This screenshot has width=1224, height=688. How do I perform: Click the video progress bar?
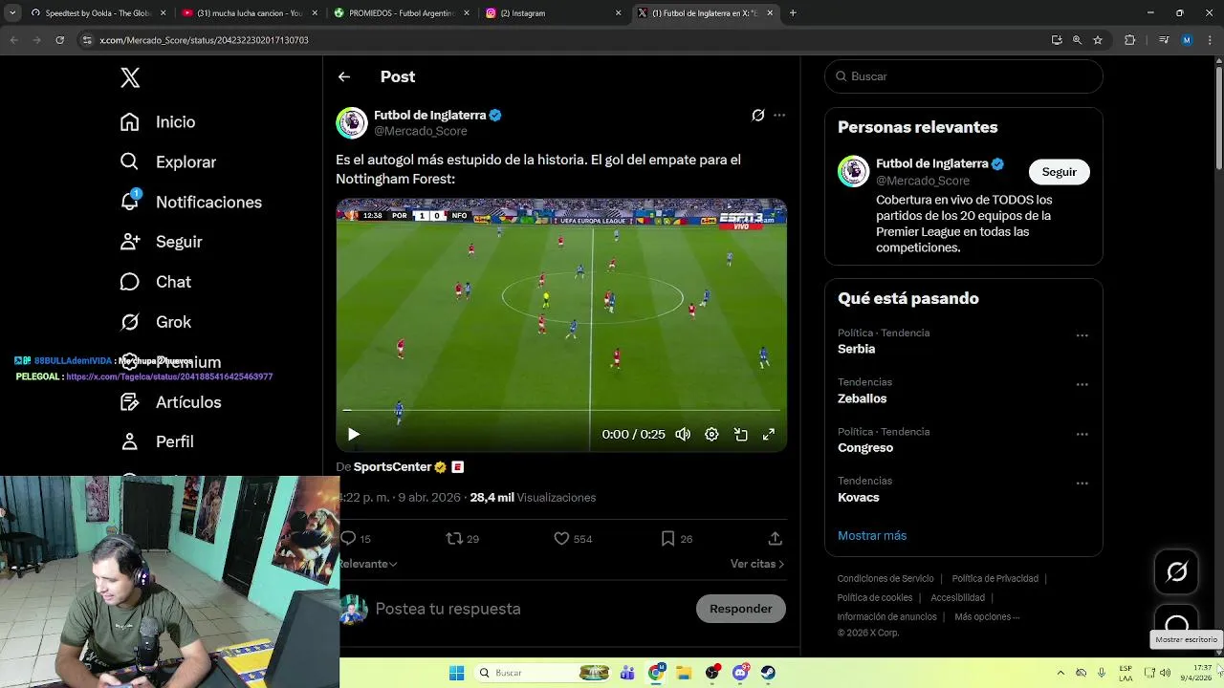point(561,410)
